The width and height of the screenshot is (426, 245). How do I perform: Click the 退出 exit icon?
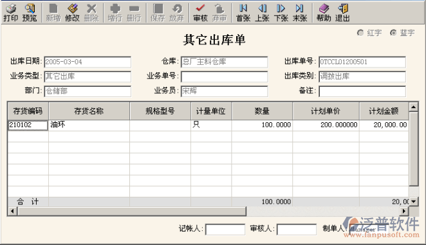coord(342,13)
